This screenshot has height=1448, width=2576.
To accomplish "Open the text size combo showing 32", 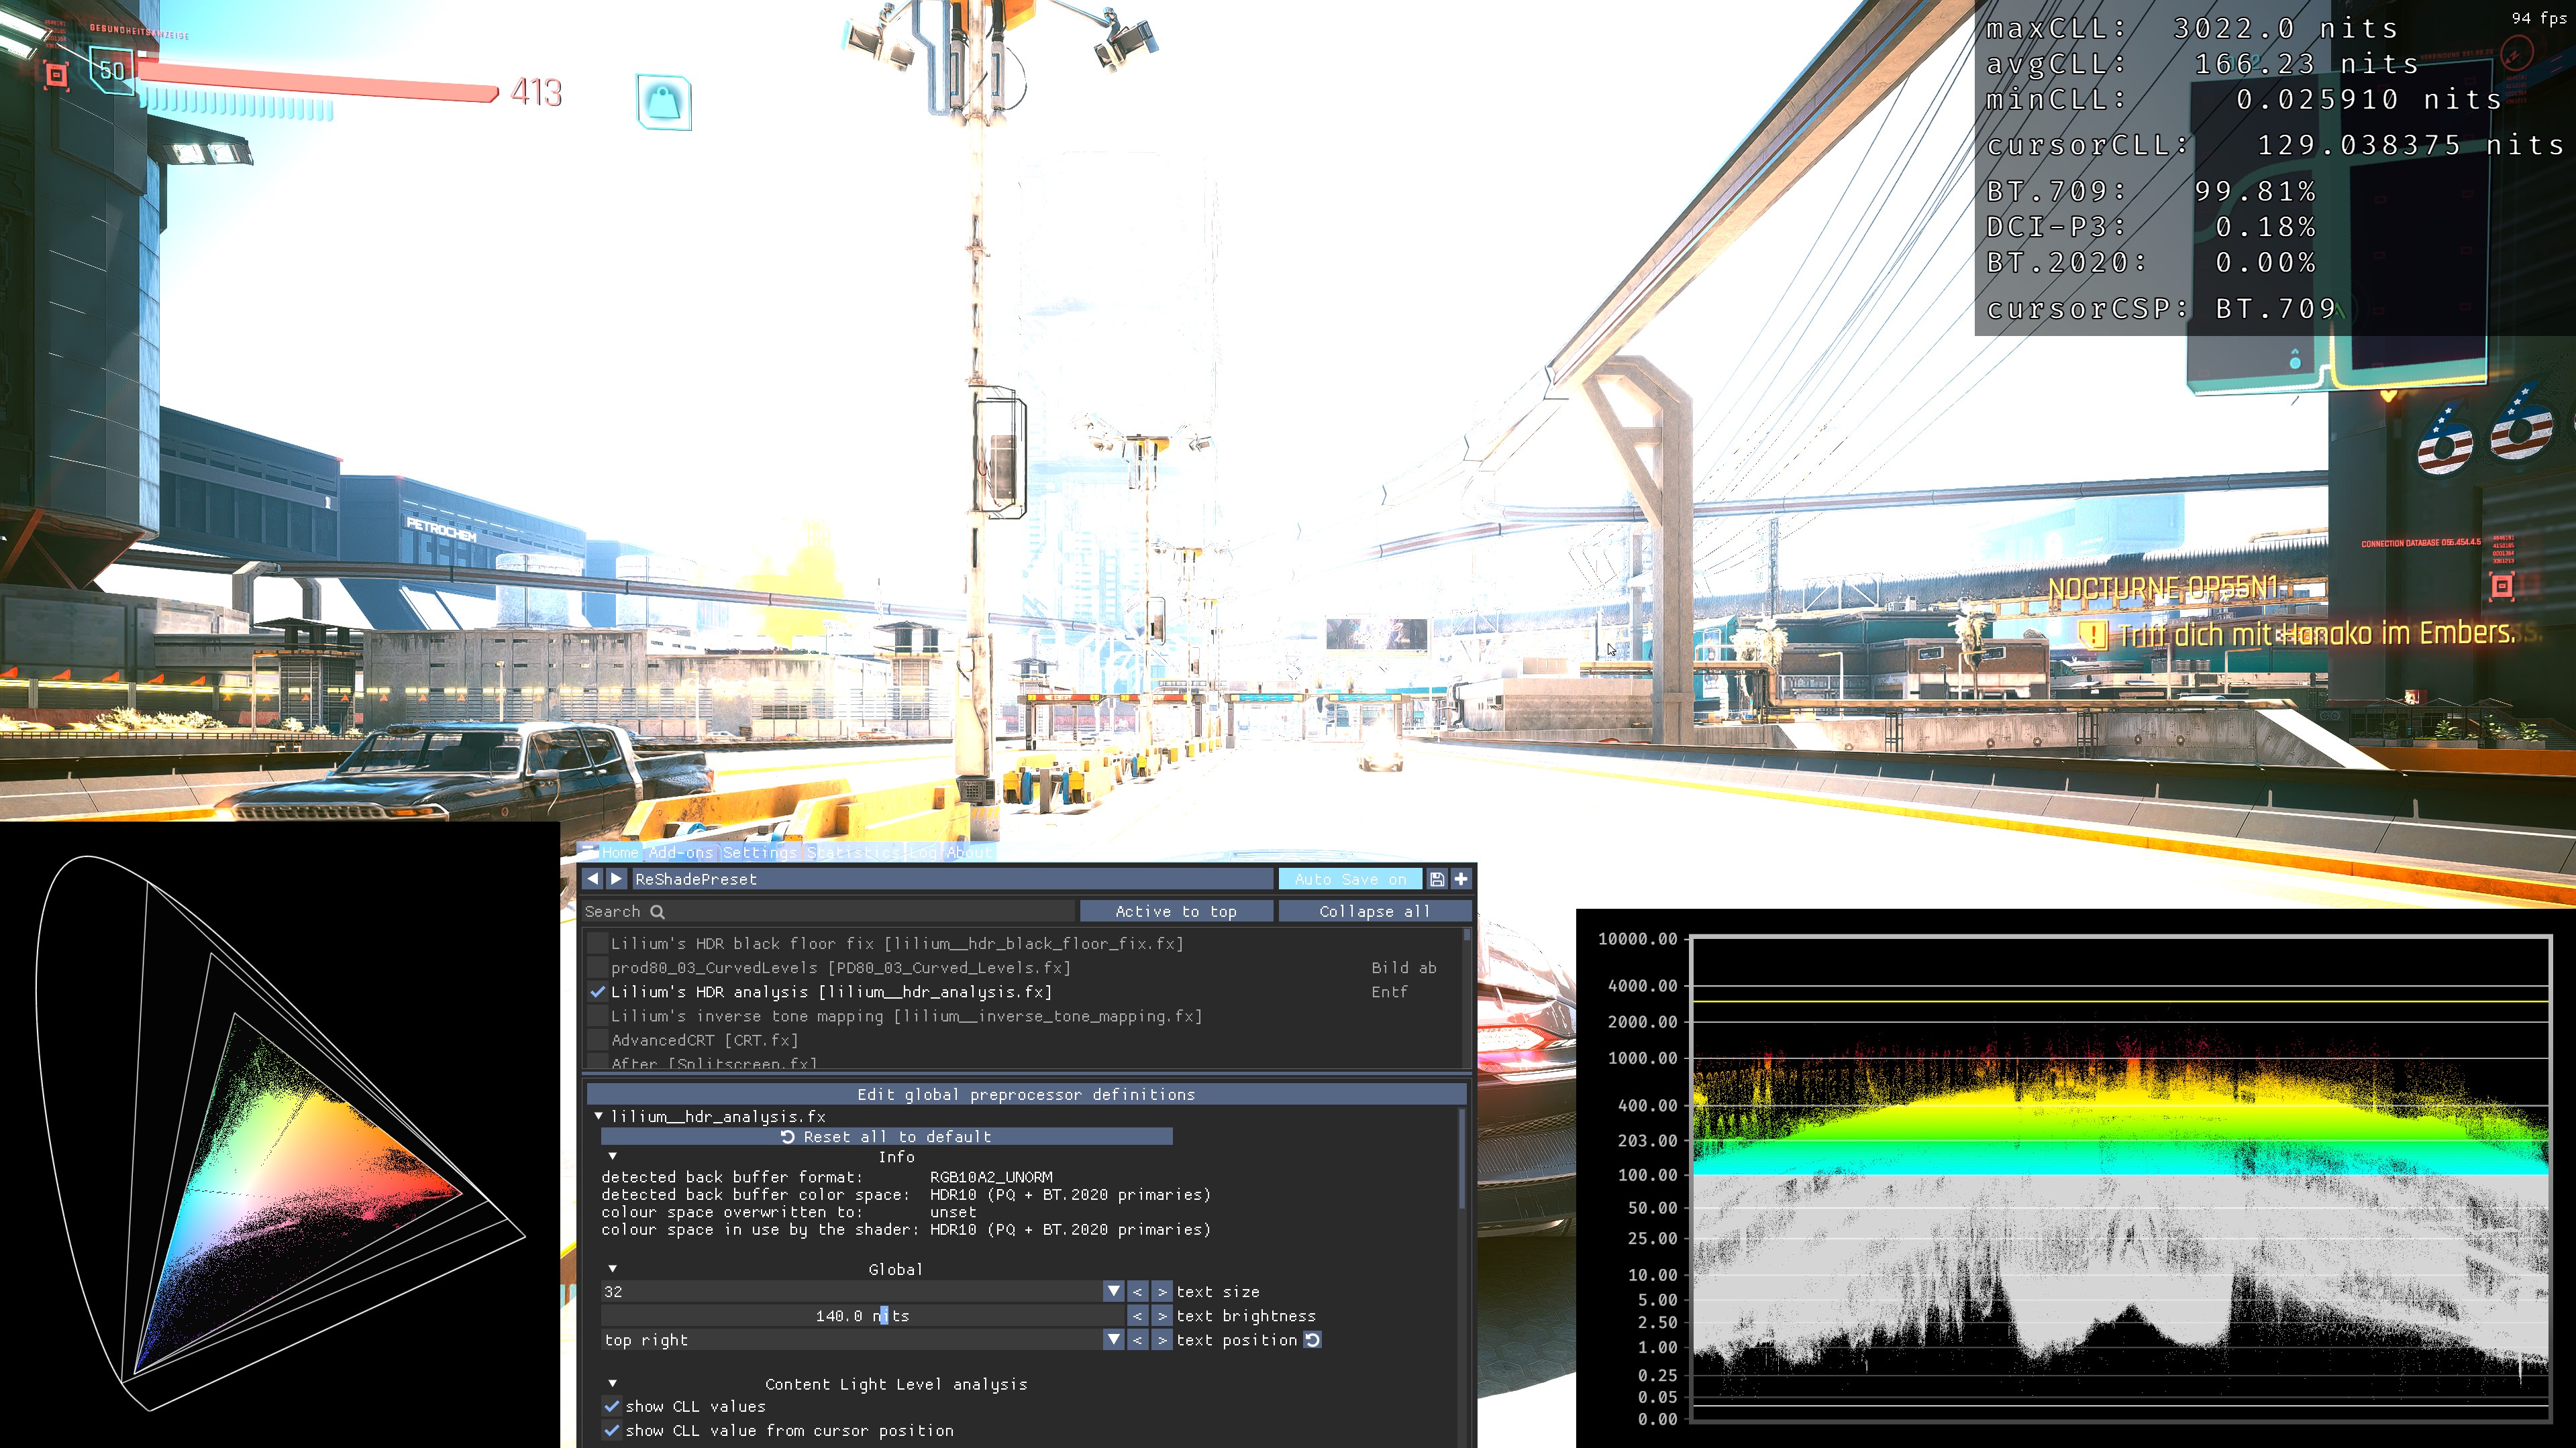I will pyautogui.click(x=862, y=1292).
